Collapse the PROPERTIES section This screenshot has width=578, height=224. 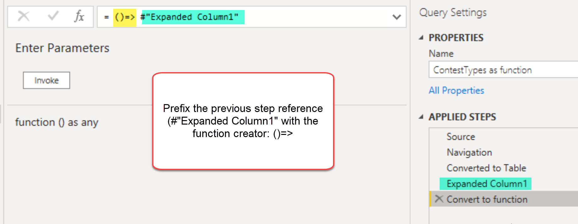tap(421, 38)
